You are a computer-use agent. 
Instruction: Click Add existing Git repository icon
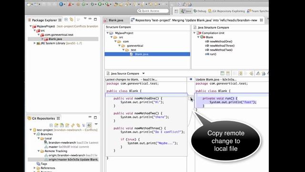click(x=56, y=125)
